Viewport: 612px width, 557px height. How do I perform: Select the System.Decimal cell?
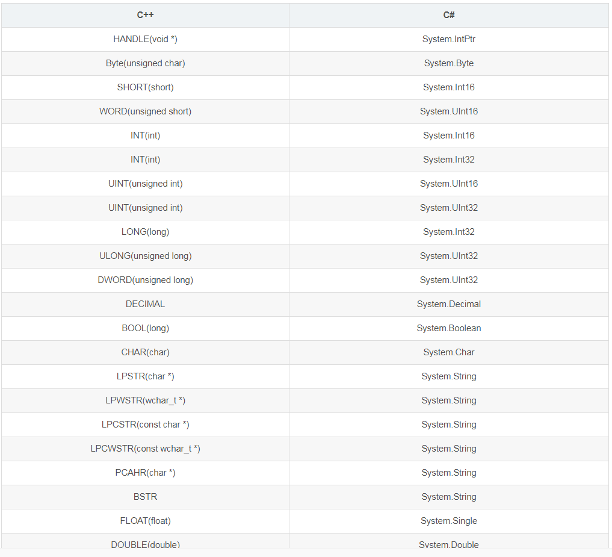point(449,304)
